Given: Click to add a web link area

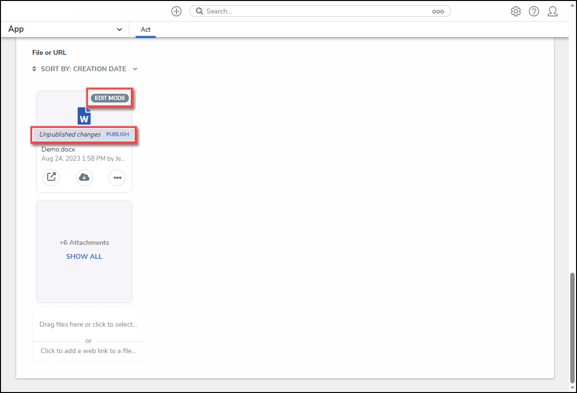Looking at the screenshot, I should [x=88, y=351].
